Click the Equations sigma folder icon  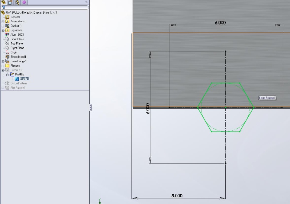(7, 30)
